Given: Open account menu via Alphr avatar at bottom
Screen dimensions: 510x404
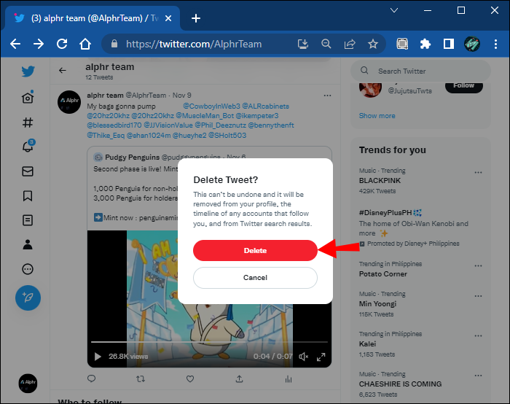Looking at the screenshot, I should 28,383.
